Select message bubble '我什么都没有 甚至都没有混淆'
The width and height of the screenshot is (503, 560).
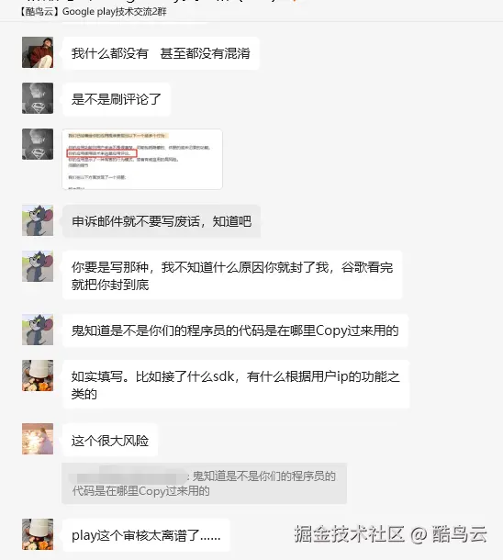pyautogui.click(x=161, y=53)
